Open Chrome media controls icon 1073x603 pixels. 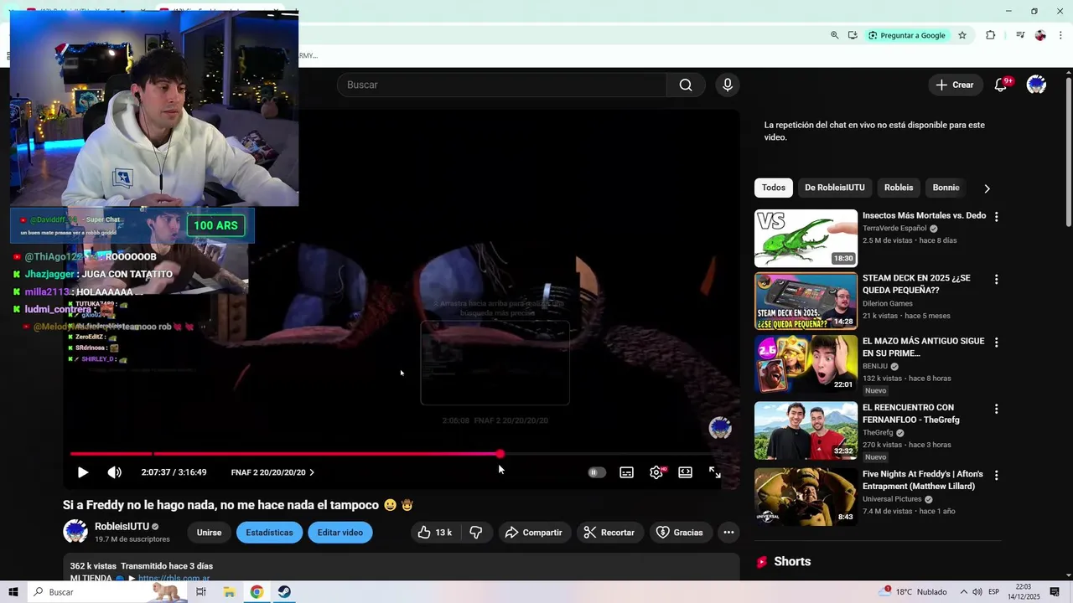[1020, 35]
